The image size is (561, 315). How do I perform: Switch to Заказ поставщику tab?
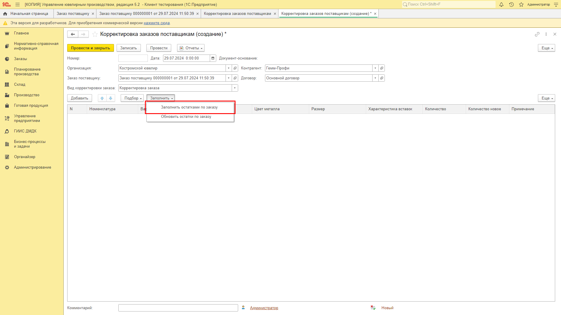click(x=73, y=14)
